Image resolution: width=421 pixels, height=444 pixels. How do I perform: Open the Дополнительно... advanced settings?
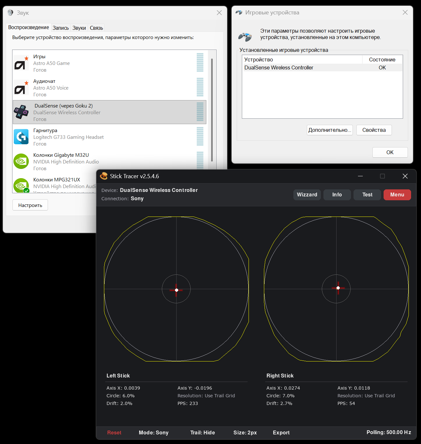click(x=330, y=130)
